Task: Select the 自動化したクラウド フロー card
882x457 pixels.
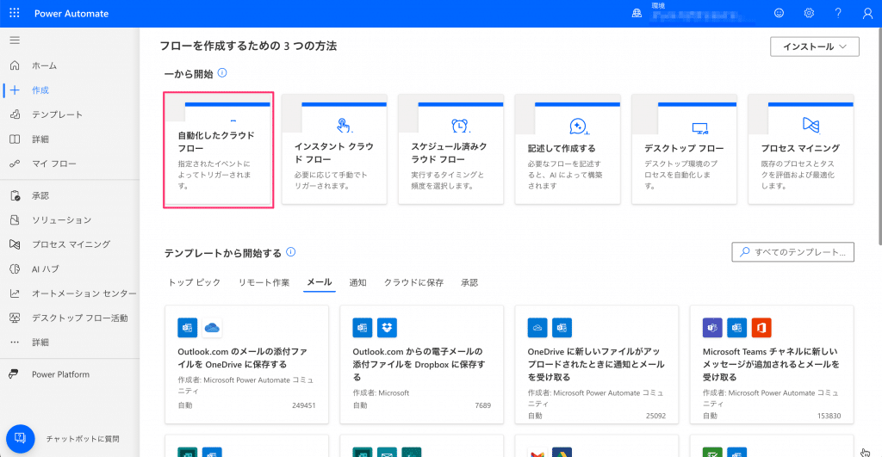Action: coord(218,150)
